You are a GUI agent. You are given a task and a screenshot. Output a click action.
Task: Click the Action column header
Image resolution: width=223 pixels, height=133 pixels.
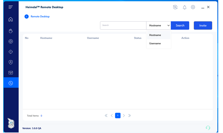tap(185, 38)
